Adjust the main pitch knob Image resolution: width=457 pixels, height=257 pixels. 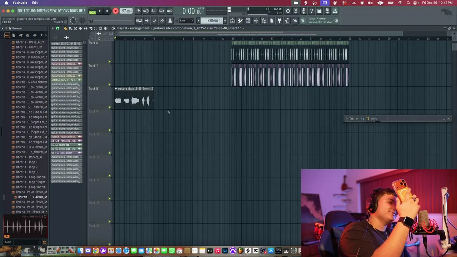(x=82, y=21)
